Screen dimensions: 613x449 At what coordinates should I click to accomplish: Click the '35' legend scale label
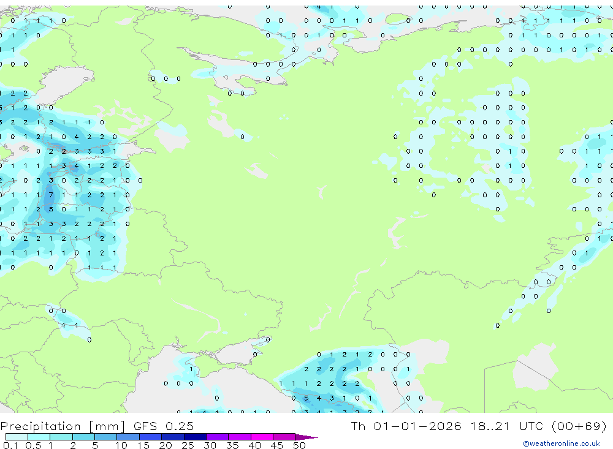[232, 445]
